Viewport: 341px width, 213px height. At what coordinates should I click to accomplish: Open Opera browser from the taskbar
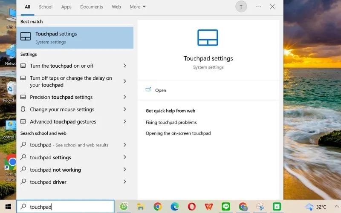click(x=192, y=207)
